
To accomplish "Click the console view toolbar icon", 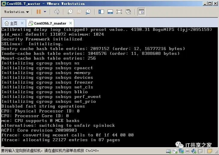I will click(x=141, y=12).
